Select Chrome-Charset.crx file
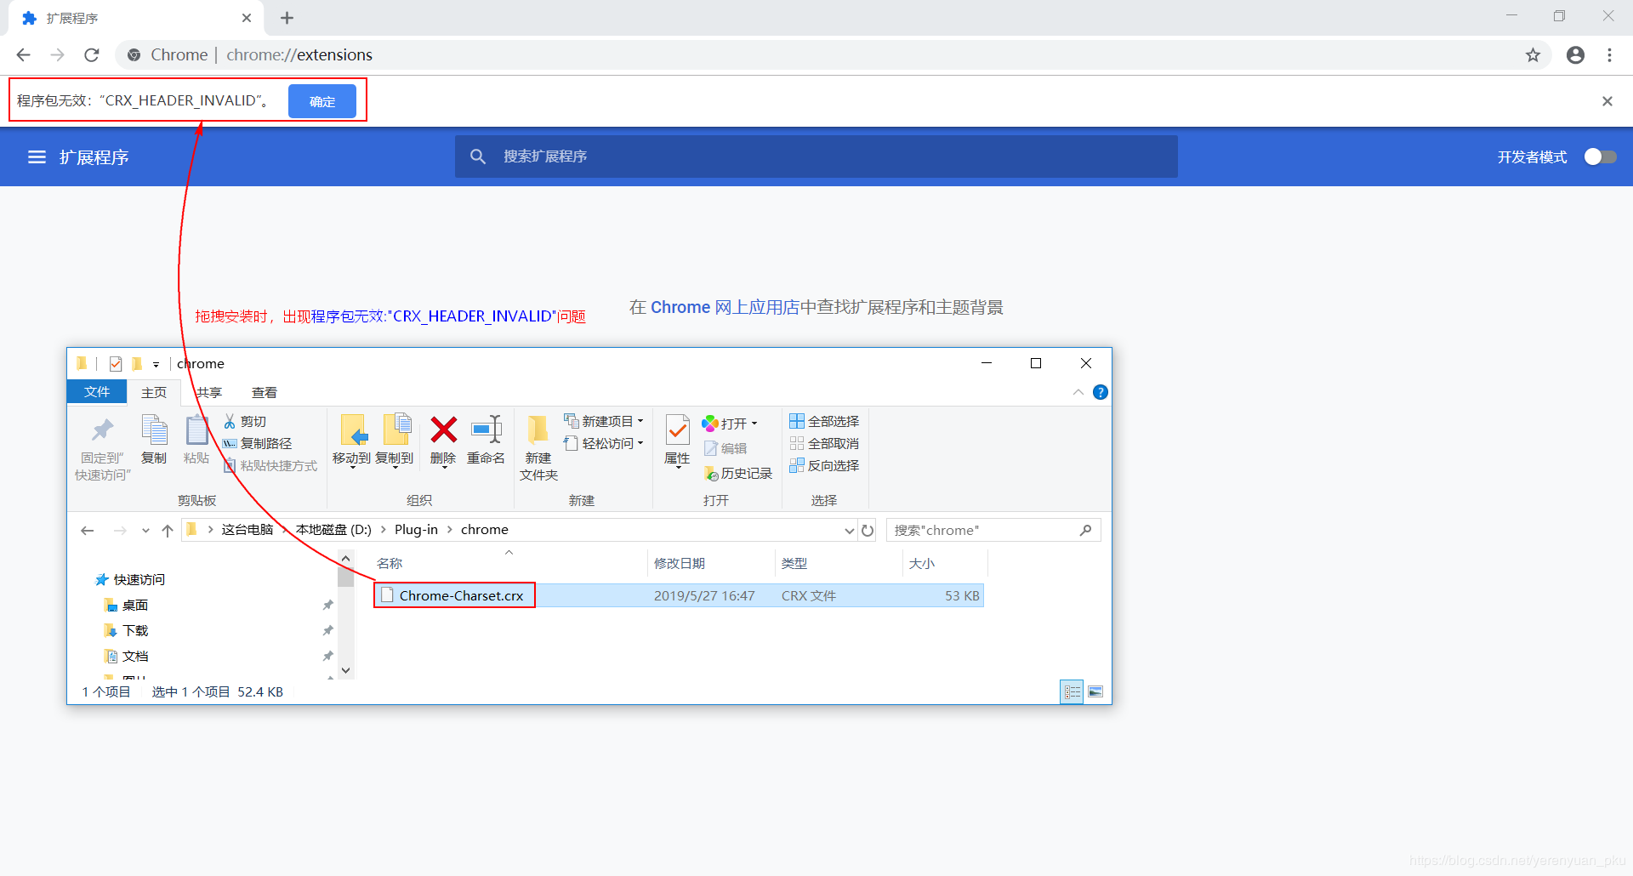This screenshot has height=876, width=1633. [x=462, y=595]
